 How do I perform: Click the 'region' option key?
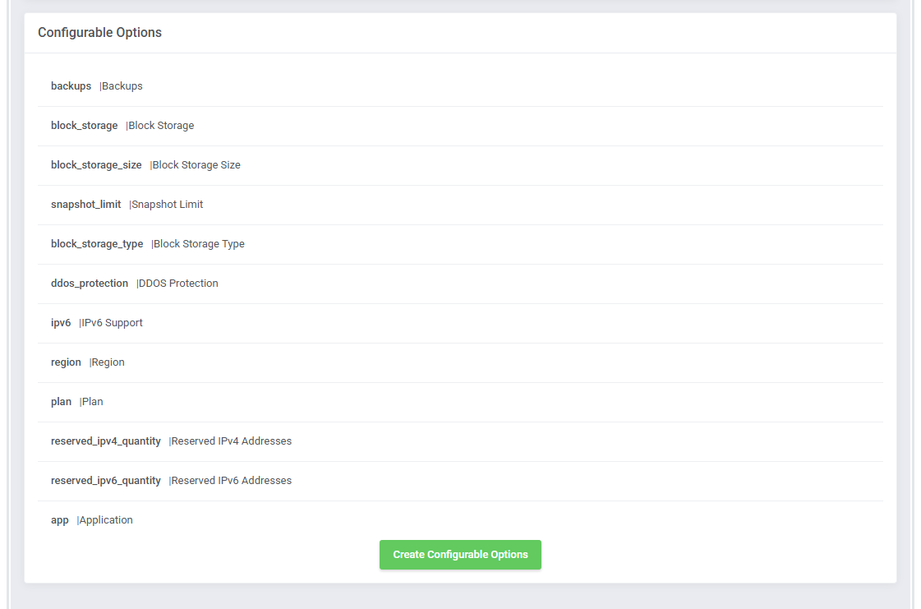tap(66, 362)
